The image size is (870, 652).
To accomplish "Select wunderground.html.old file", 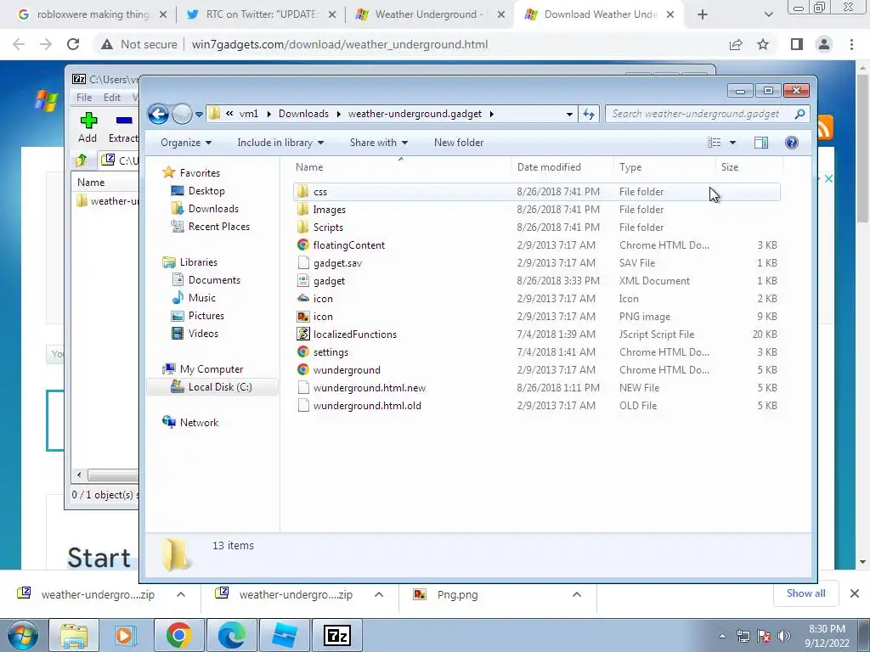I will click(x=537, y=405).
